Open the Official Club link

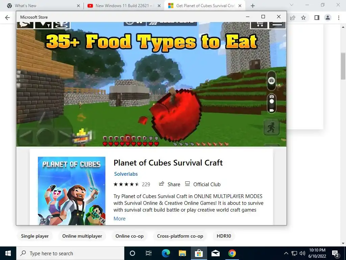click(x=203, y=184)
